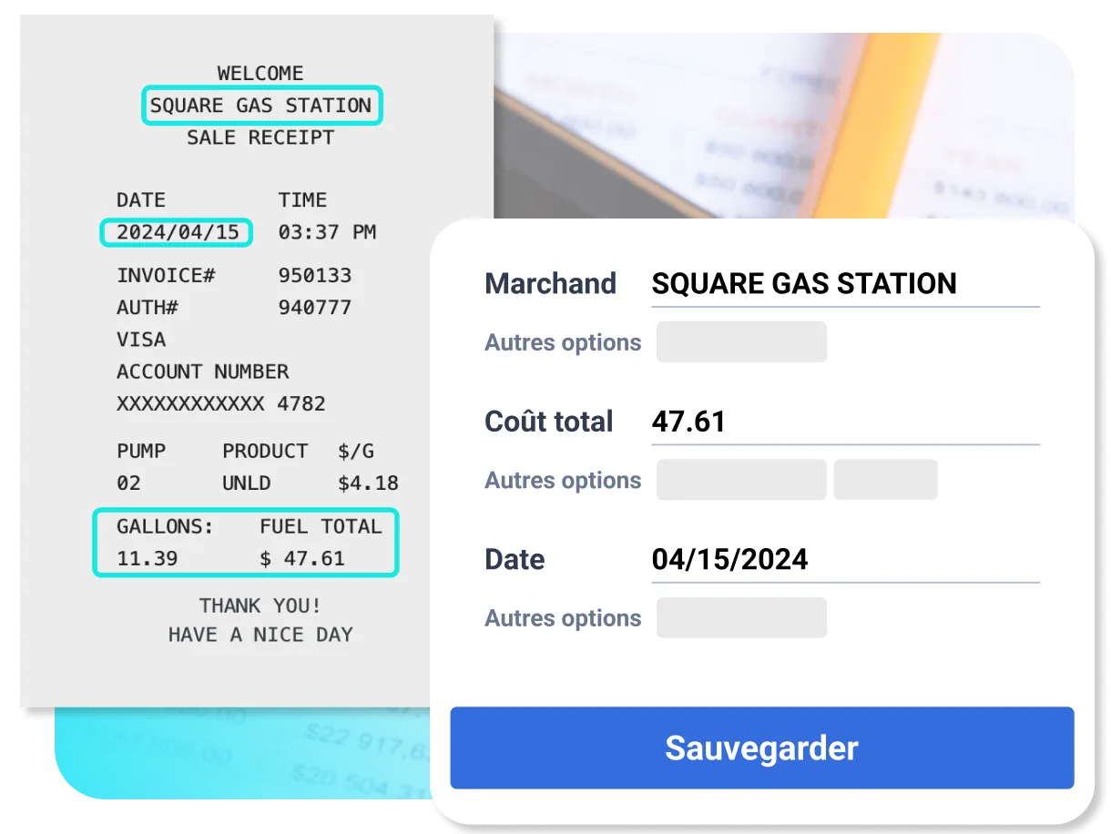Click the FUEL TOTAL label on receipt
This screenshot has width=1111, height=834.
click(x=321, y=526)
